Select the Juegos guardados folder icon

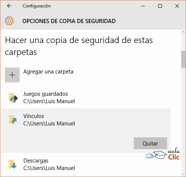pos(13,98)
